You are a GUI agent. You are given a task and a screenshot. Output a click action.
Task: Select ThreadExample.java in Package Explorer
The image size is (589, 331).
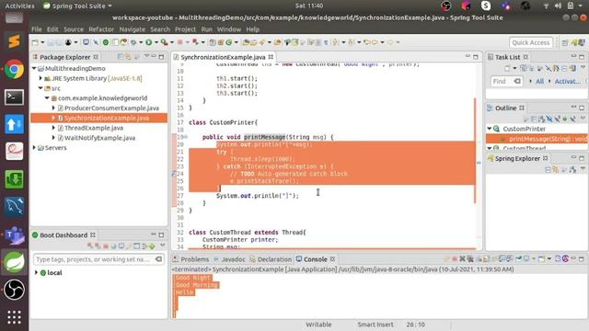tap(94, 128)
